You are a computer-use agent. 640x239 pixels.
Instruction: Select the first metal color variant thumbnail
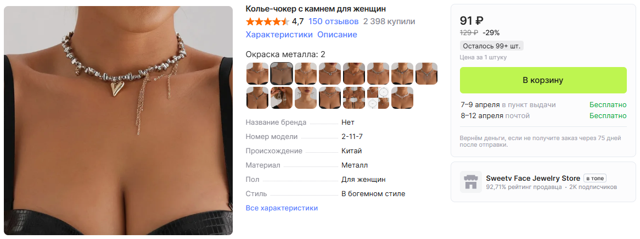tap(257, 74)
